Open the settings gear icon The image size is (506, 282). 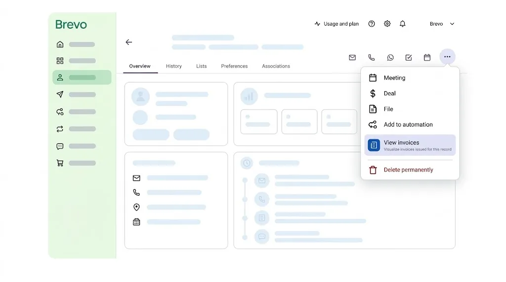tap(387, 24)
